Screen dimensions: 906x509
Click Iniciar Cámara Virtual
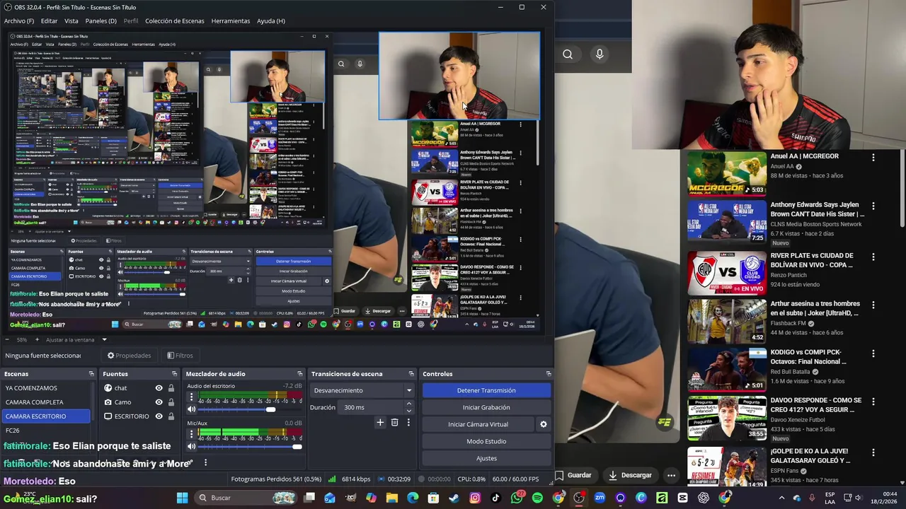coord(478,424)
